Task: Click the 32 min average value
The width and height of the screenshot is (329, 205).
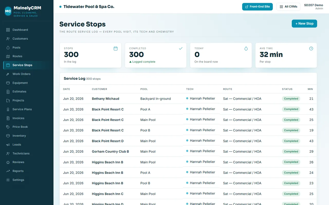Action: click(x=271, y=55)
